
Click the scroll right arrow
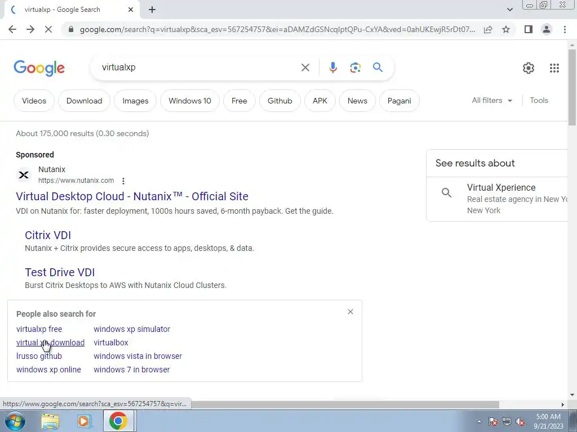[563, 404]
